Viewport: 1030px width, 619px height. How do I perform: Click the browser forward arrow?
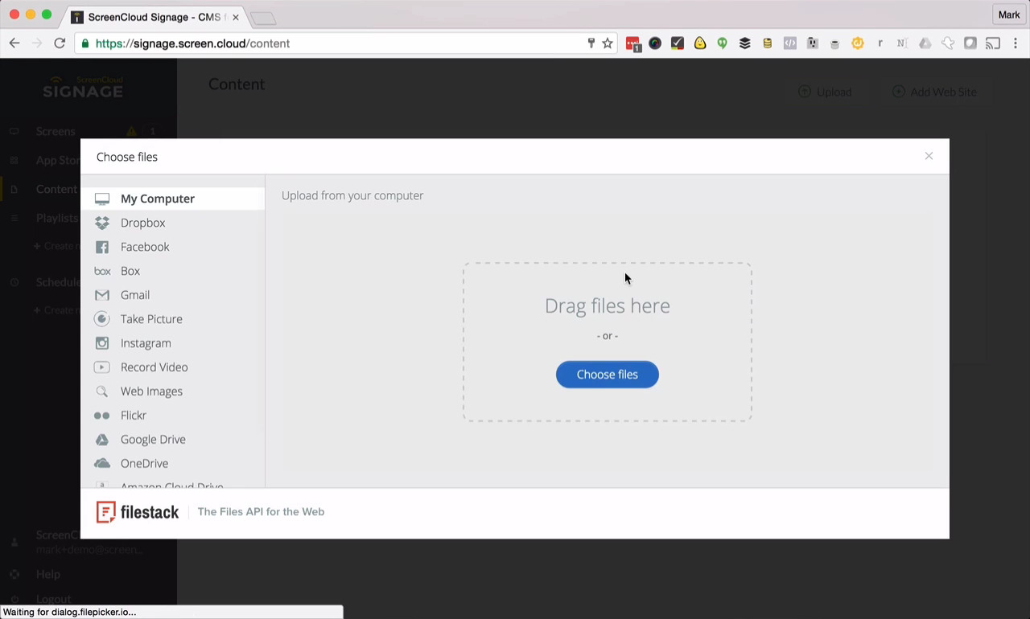(37, 43)
